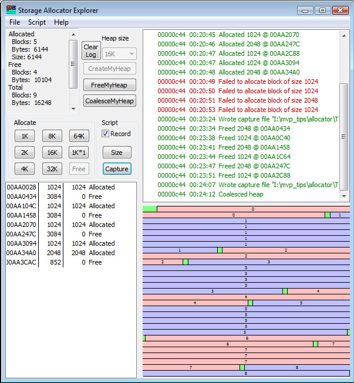Click pink block 0 in heap map top row

pyautogui.click(x=253, y=209)
